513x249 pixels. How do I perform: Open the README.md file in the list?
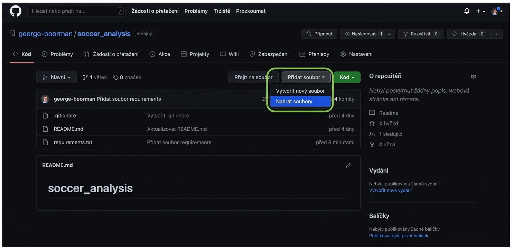point(68,129)
